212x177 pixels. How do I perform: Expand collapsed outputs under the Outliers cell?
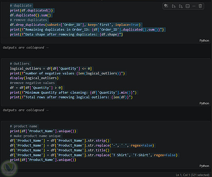tap(25, 110)
